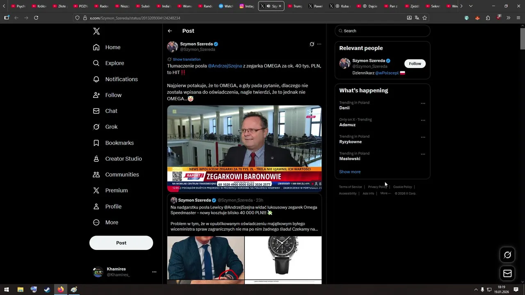Open the Cookie Policy footer link

coord(402,187)
